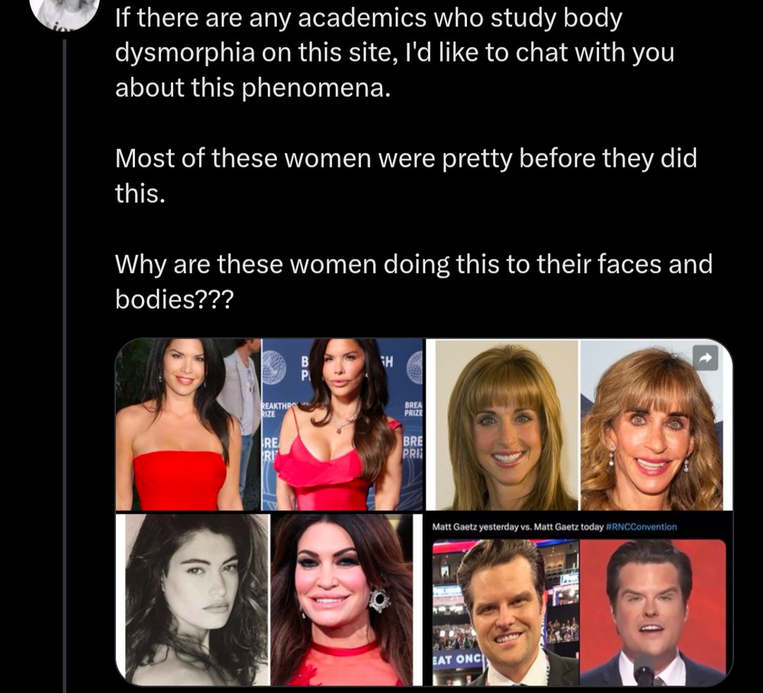Viewport: 763px width, 693px height.
Task: Open the photo with the large round earring
Action: (x=342, y=600)
